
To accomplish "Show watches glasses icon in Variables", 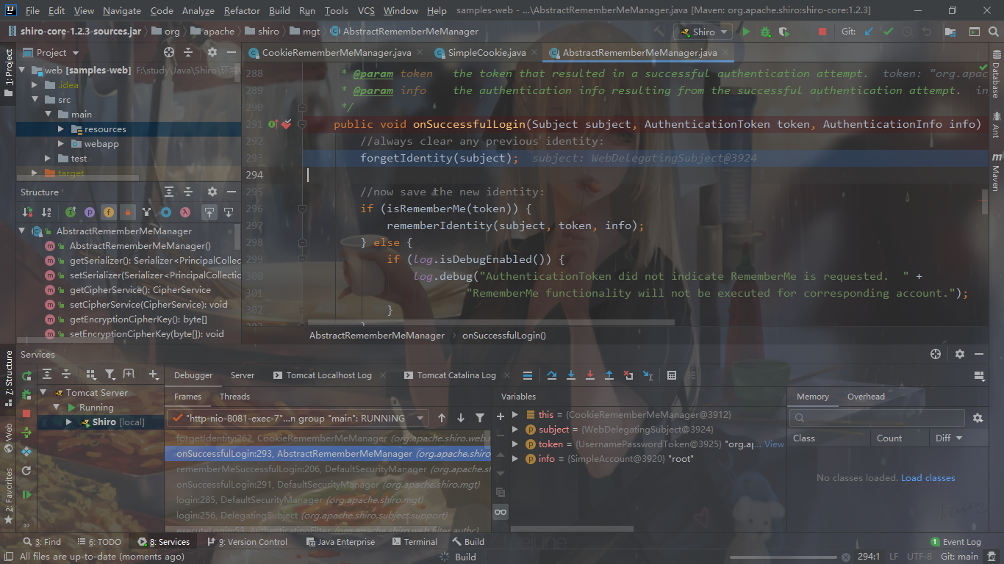I will pos(501,512).
